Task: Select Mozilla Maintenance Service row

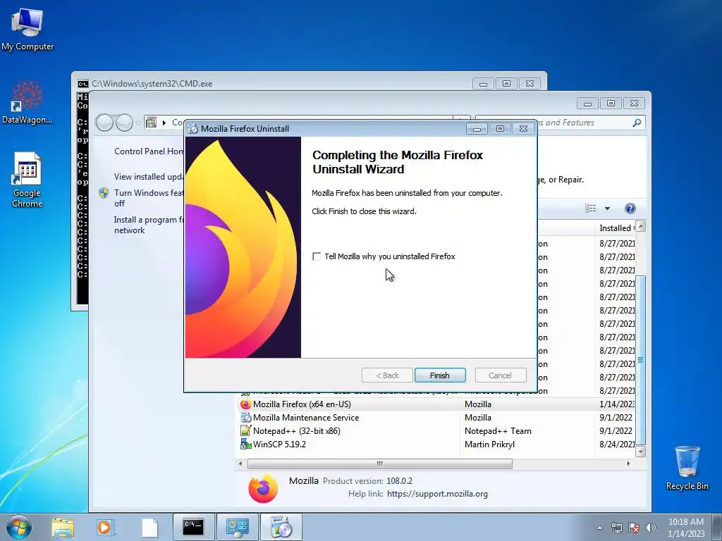Action: [x=436, y=417]
